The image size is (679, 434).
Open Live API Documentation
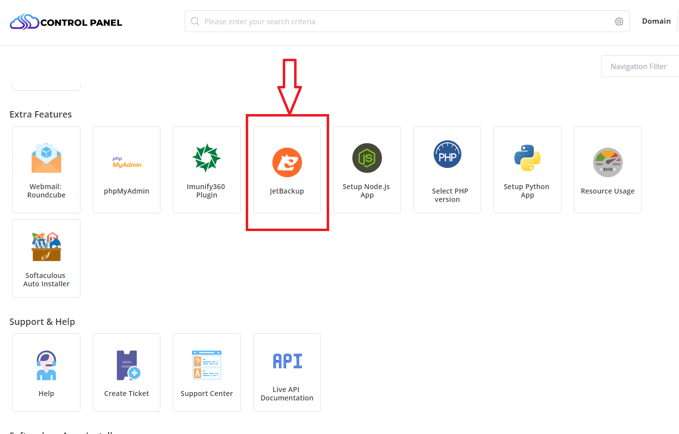[287, 361]
